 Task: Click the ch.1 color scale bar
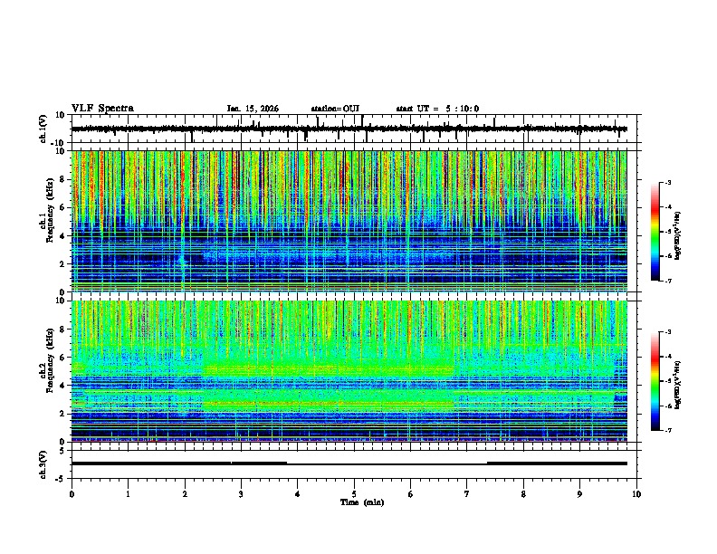(655, 231)
